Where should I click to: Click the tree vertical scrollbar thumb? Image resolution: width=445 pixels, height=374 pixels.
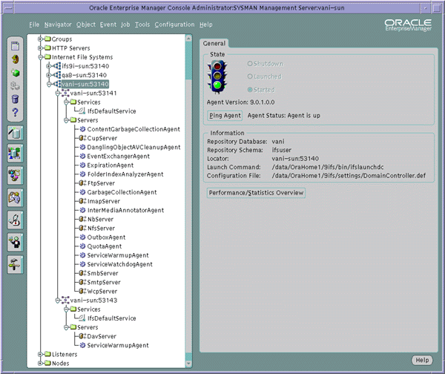point(188,61)
